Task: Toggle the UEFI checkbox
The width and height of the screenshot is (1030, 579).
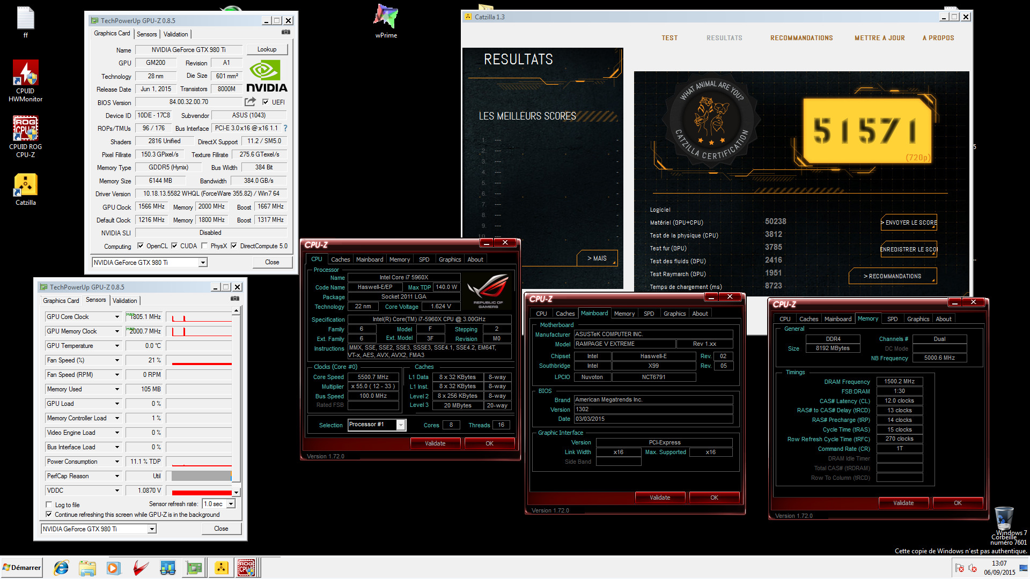Action: [x=266, y=102]
